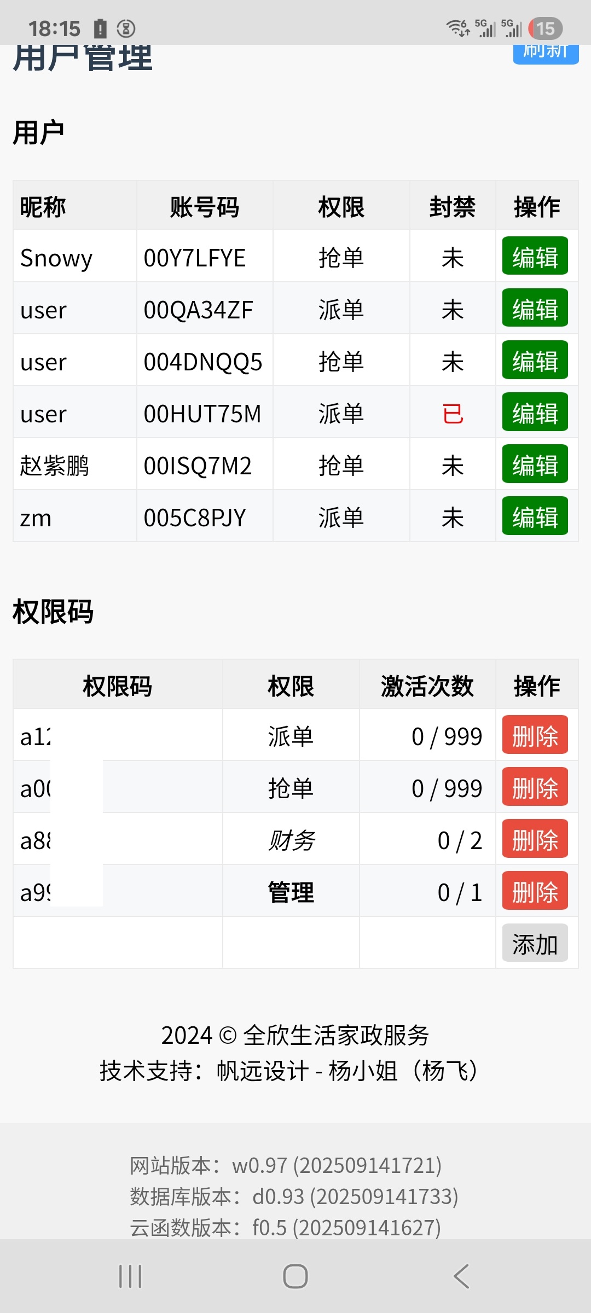Tap the 0 / 1 activation count
The image size is (591, 1313).
pos(460,892)
